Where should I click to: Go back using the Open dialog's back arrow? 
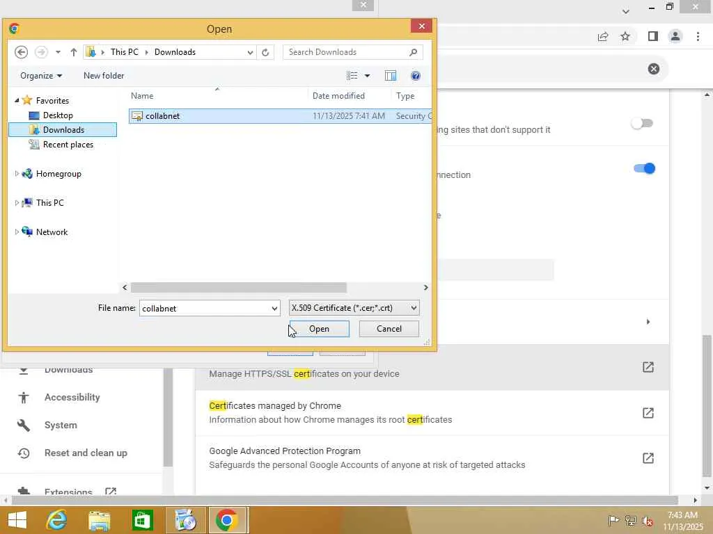(x=21, y=52)
